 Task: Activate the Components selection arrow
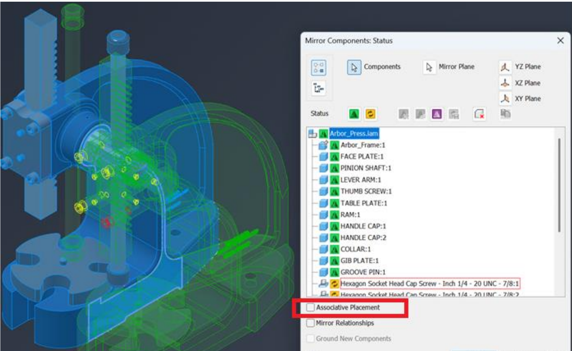click(x=354, y=67)
